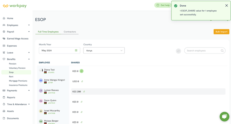This screenshot has width=231, height=124.
Task: Click the KES 200 shares value
Action: tap(77, 92)
